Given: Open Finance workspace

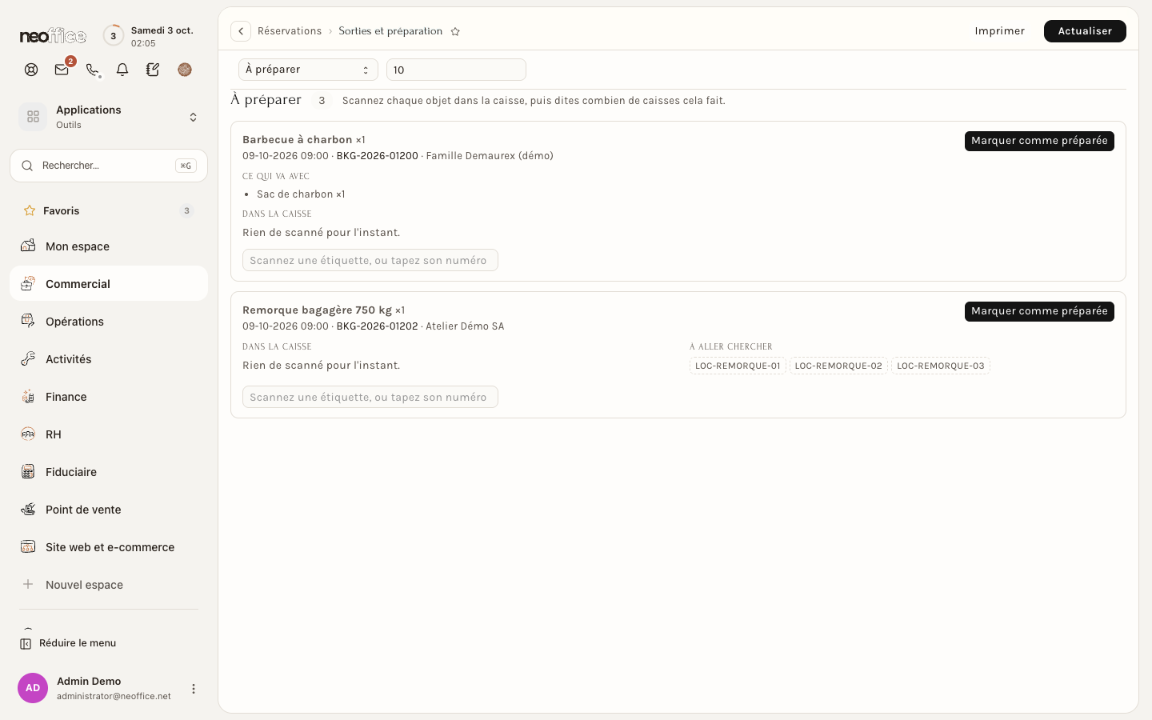Looking at the screenshot, I should pyautogui.click(x=109, y=397).
